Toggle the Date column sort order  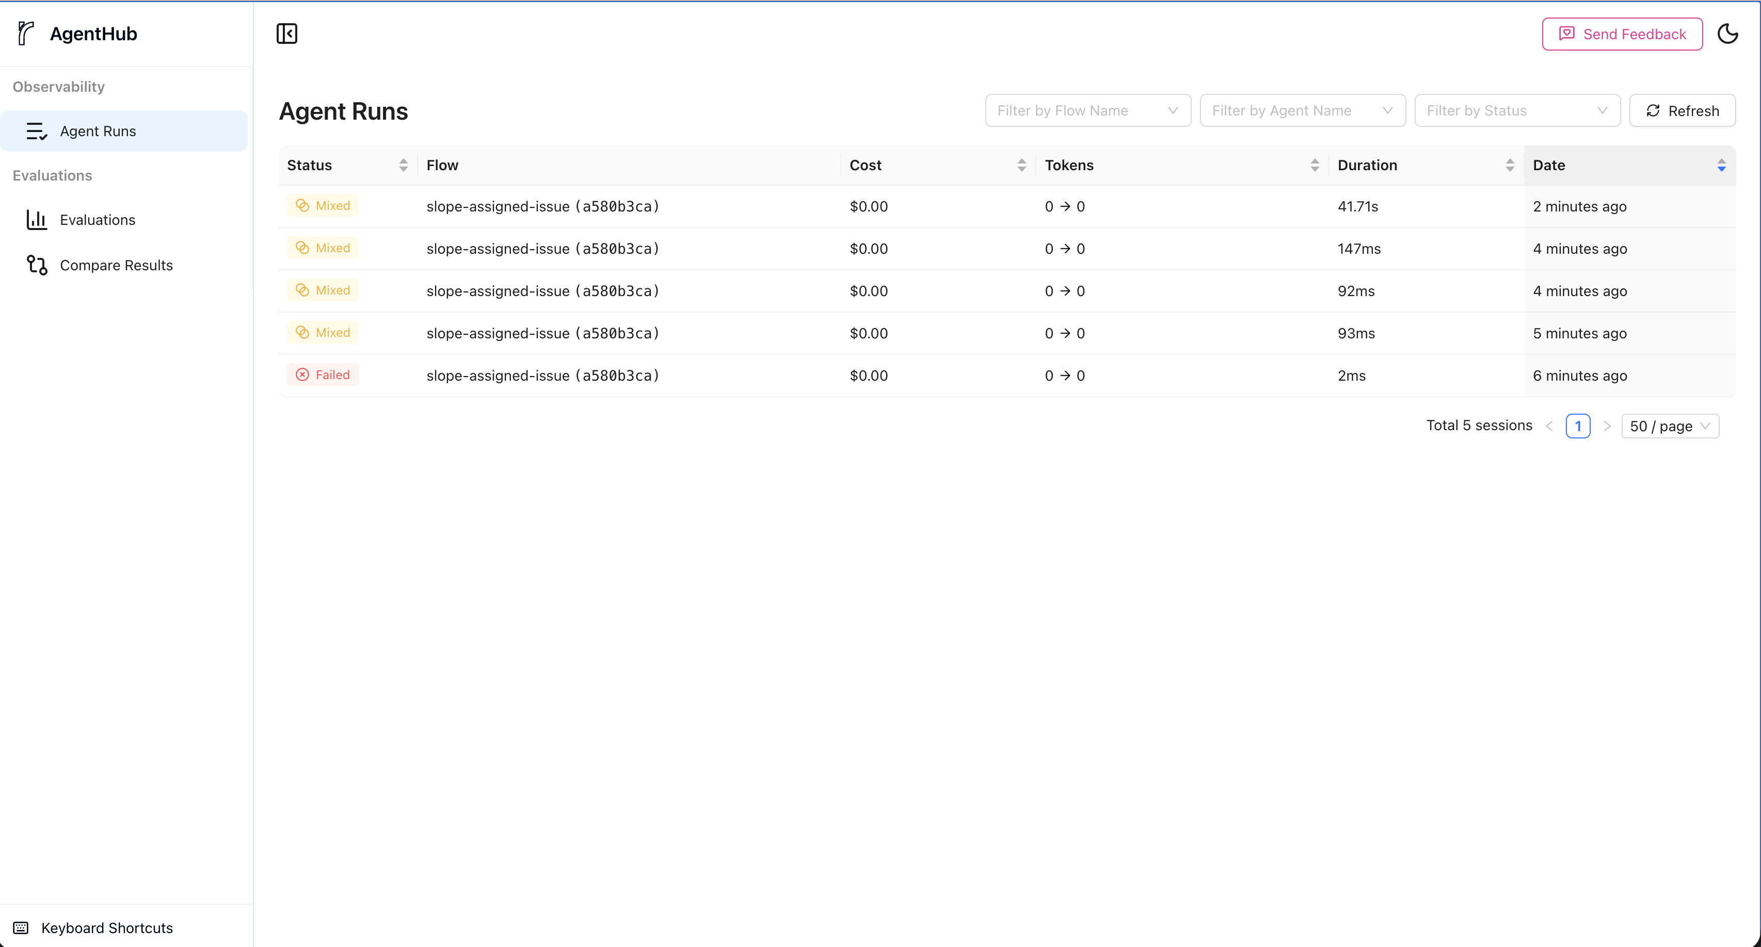tap(1721, 166)
